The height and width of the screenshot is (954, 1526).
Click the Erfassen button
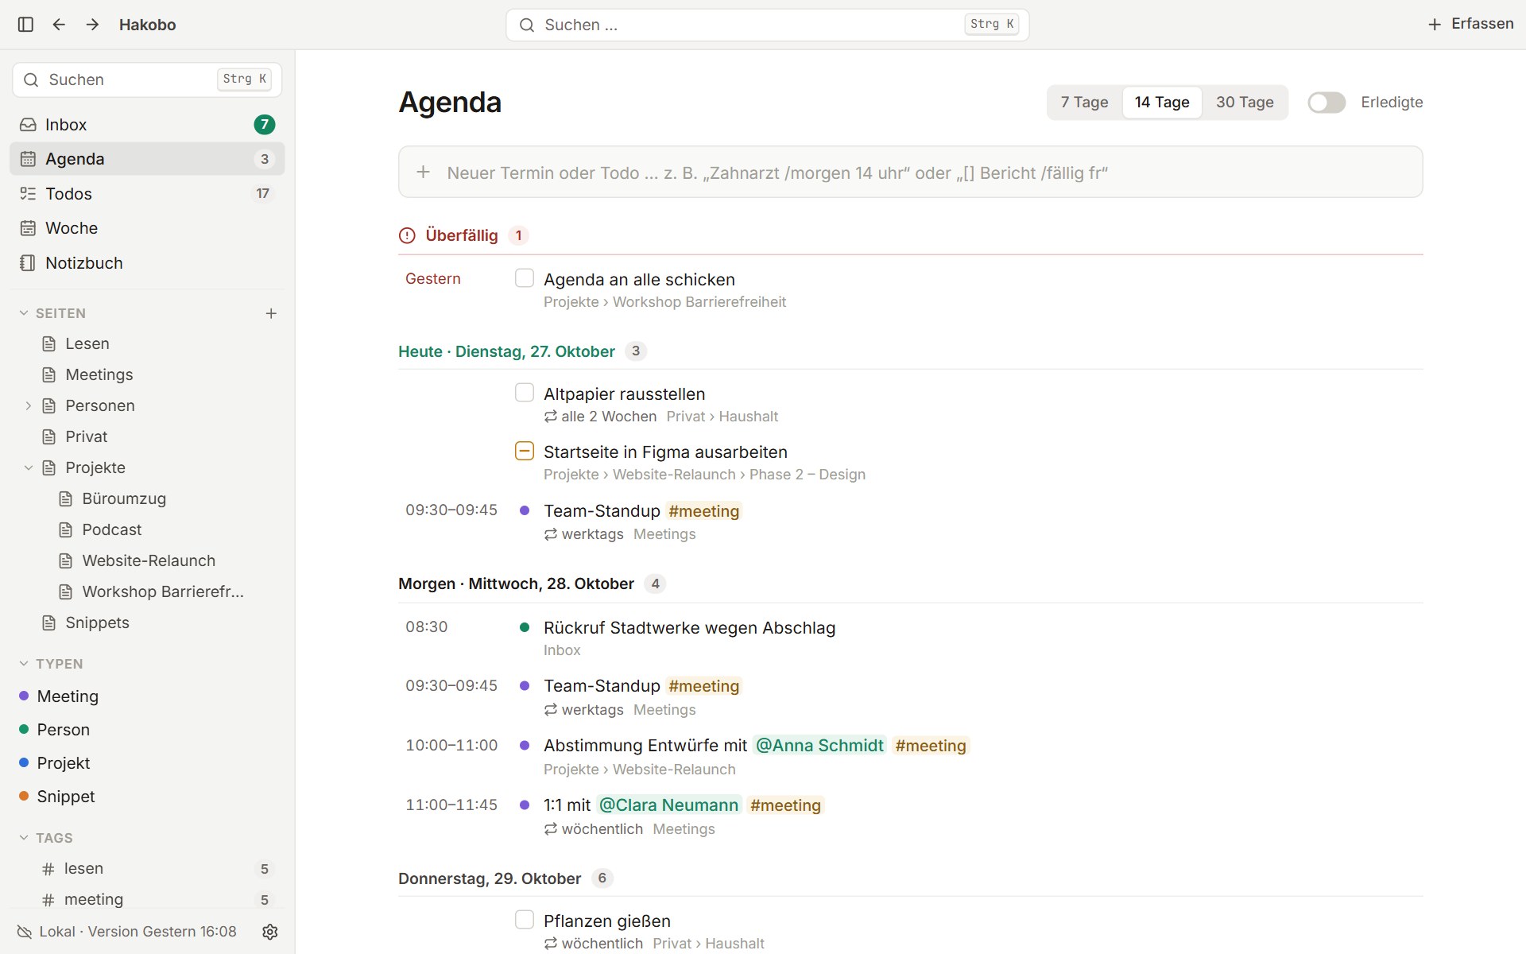tap(1470, 24)
